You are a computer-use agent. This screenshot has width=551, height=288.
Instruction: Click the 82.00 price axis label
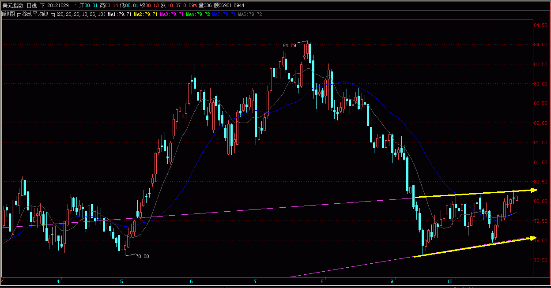coord(541,123)
